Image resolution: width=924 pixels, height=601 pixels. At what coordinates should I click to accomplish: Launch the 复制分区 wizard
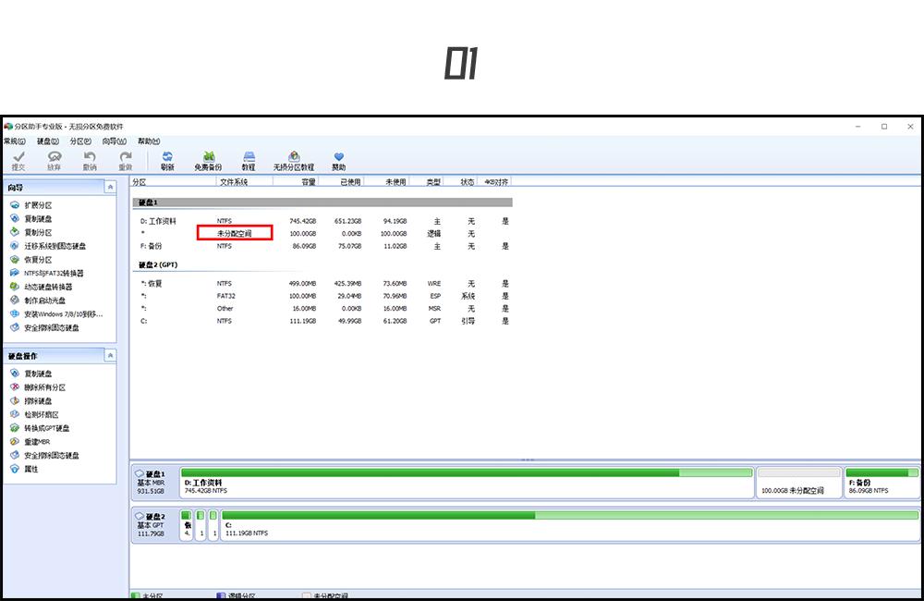[31, 232]
